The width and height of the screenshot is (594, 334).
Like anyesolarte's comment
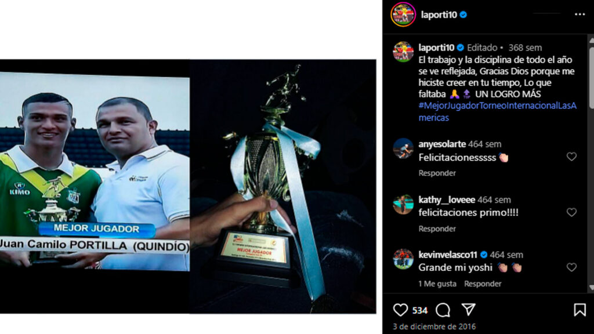[x=571, y=157]
